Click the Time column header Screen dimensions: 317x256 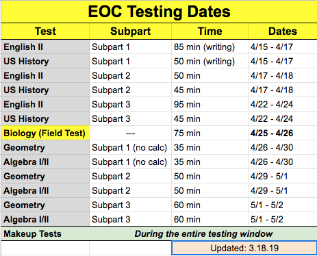(x=210, y=31)
